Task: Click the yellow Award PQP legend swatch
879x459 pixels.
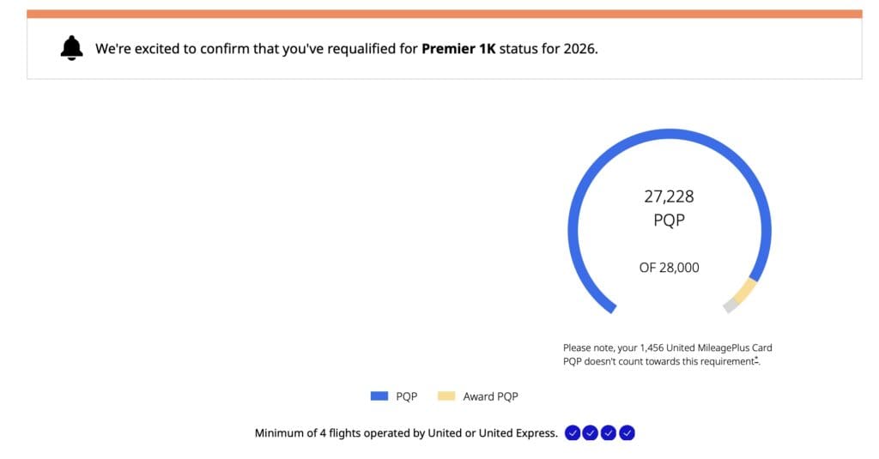Action: tap(446, 396)
